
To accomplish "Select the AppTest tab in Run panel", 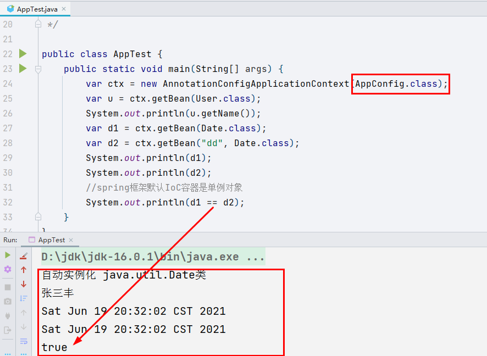I will click(51, 240).
